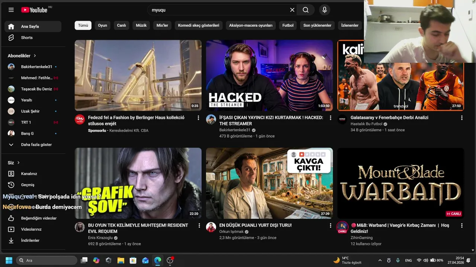Select Komedi skeç gösterileri chip
This screenshot has height=267, width=476.
click(x=199, y=25)
